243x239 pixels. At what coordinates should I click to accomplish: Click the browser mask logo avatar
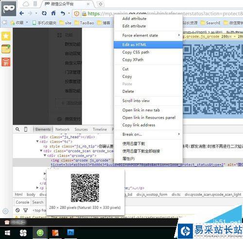9,8
